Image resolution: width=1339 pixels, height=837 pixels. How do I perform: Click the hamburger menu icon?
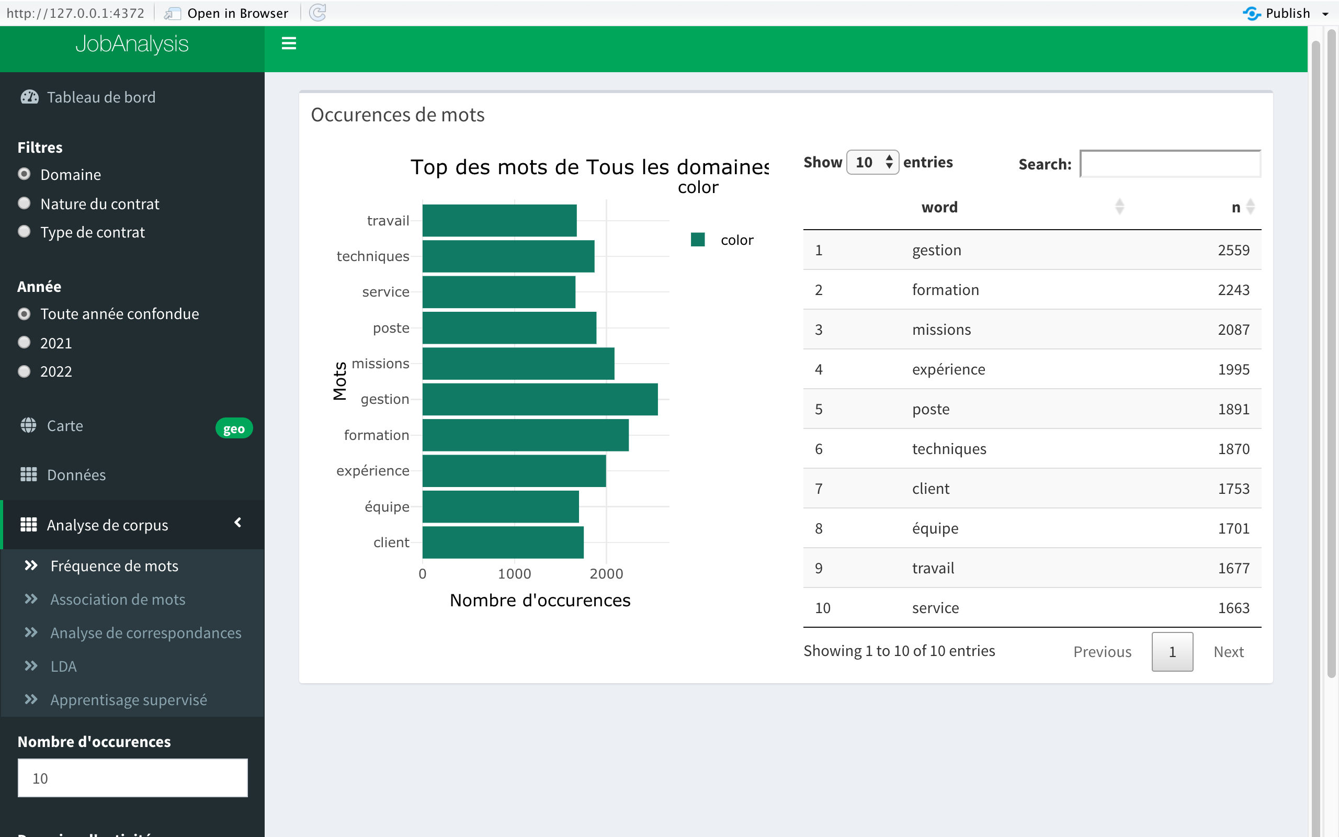tap(288, 43)
